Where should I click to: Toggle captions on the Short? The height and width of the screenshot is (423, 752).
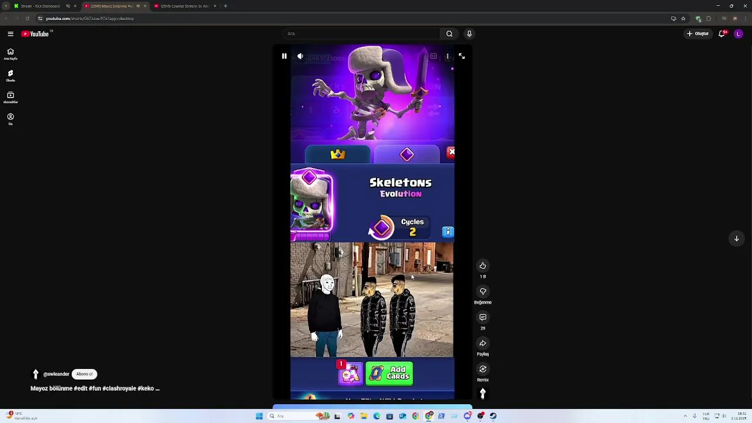(434, 56)
